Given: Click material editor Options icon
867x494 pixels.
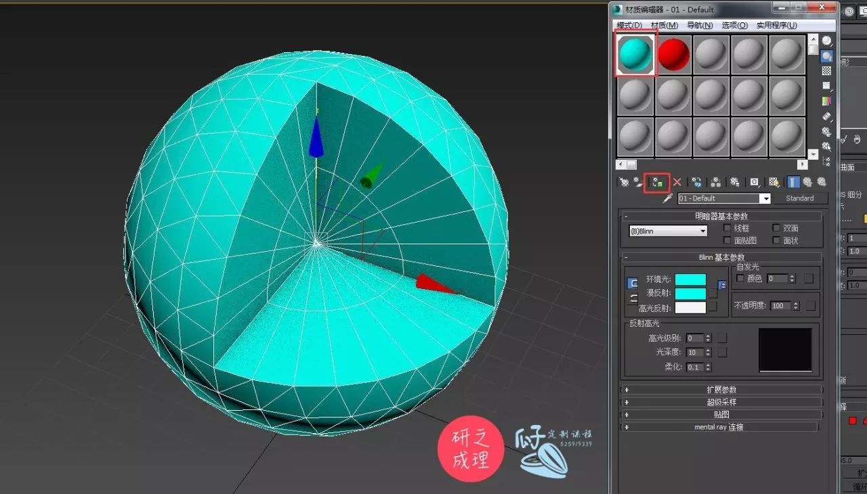Looking at the screenshot, I should click(x=826, y=131).
